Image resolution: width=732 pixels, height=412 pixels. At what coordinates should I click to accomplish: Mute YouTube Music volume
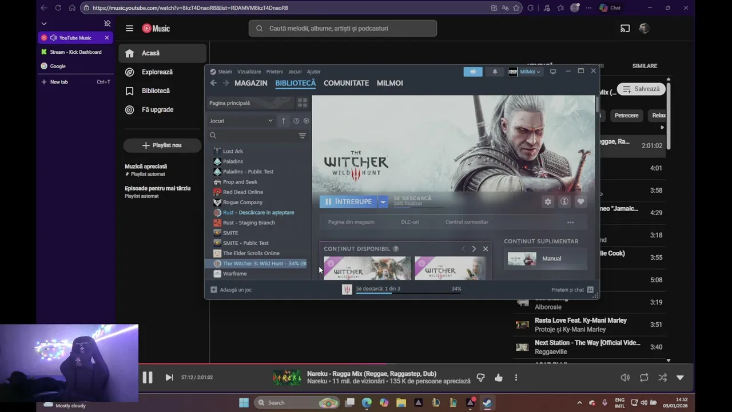625,378
